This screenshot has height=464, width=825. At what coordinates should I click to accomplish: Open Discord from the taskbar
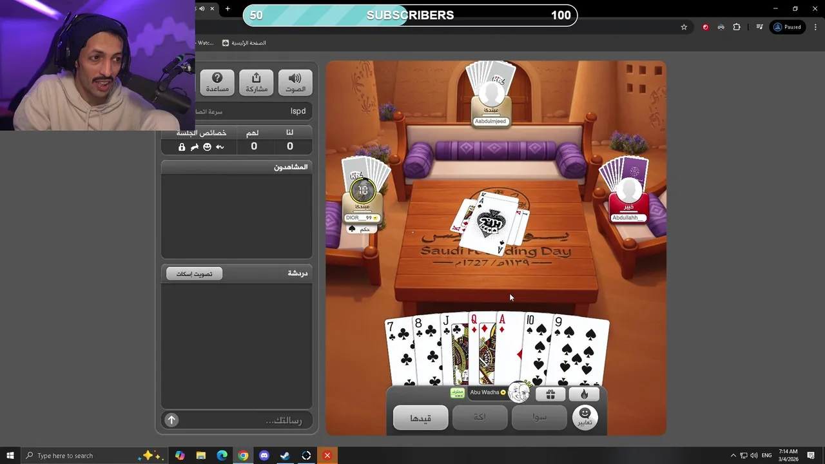click(264, 456)
